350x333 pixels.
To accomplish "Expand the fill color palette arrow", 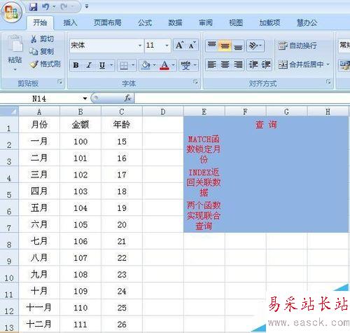I will 154,65.
